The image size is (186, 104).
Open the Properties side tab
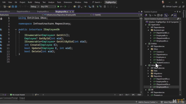pos(184,14)
